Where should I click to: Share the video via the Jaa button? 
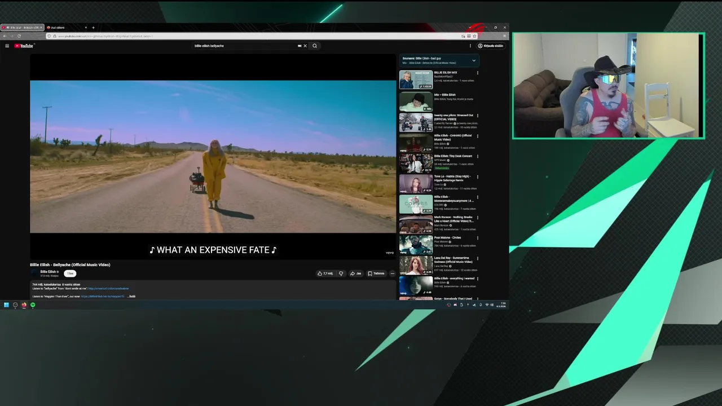[x=355, y=273]
